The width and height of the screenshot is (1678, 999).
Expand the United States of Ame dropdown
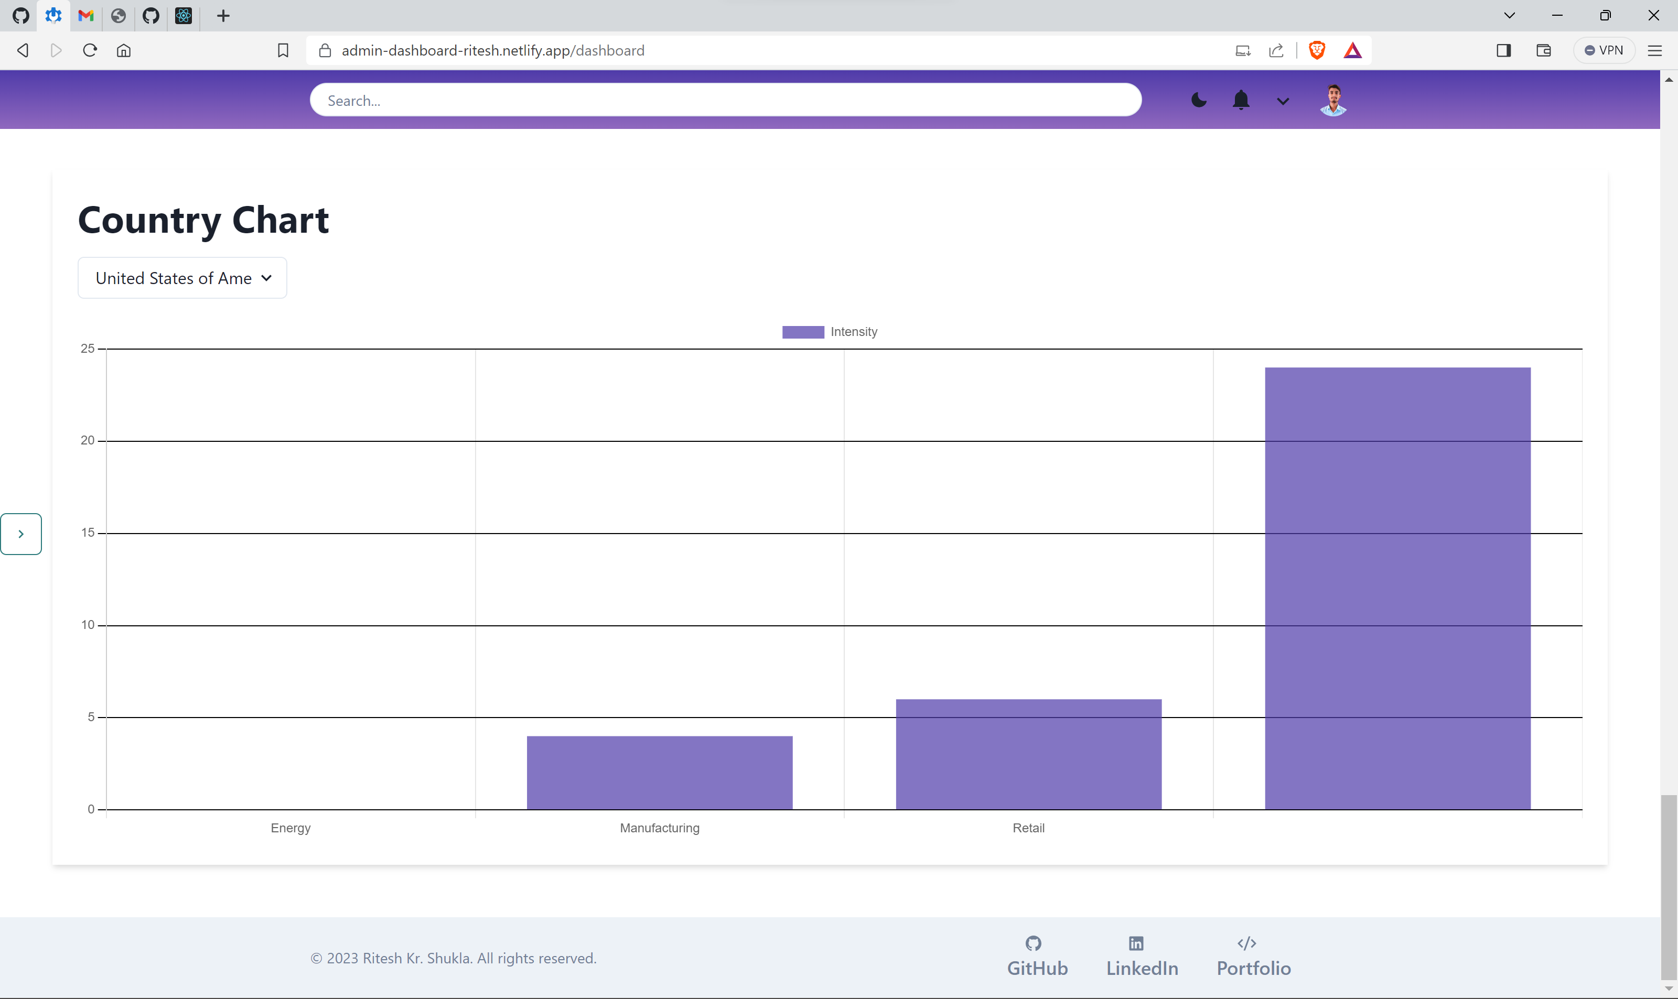[182, 277]
